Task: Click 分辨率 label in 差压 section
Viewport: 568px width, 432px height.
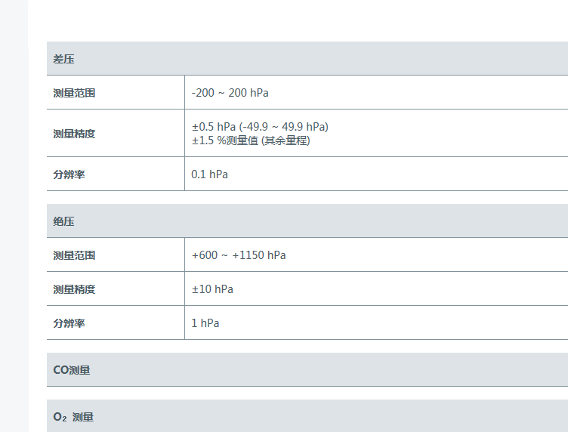Action: point(69,174)
